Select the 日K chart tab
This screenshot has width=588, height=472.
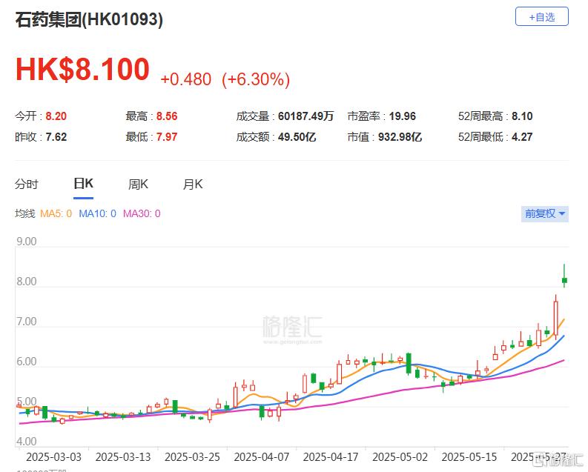click(x=83, y=184)
